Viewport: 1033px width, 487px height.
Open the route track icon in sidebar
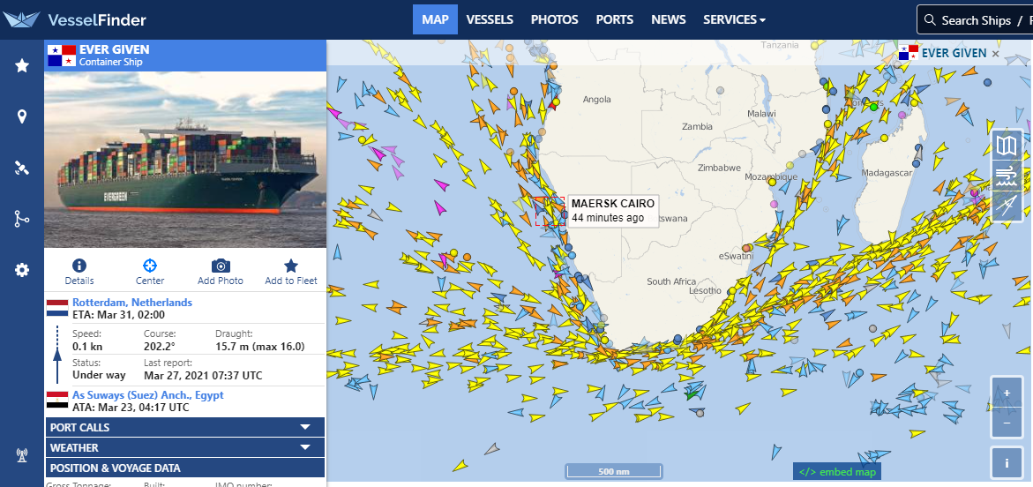tap(22, 220)
